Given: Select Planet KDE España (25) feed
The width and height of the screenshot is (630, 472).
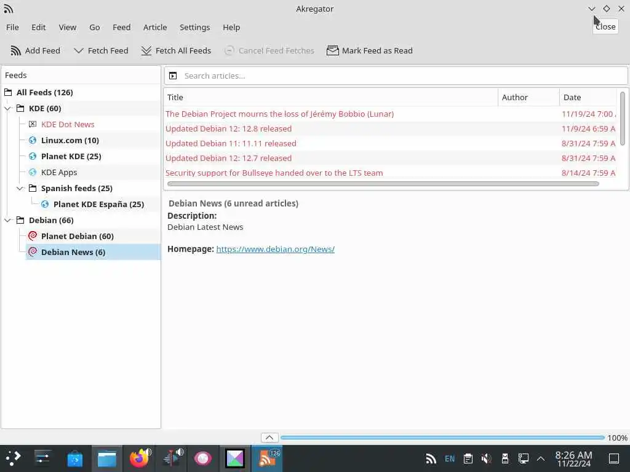Looking at the screenshot, I should (98, 204).
